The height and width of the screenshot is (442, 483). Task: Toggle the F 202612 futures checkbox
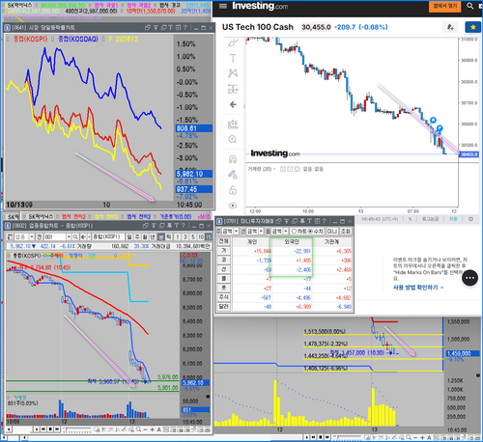[103, 40]
